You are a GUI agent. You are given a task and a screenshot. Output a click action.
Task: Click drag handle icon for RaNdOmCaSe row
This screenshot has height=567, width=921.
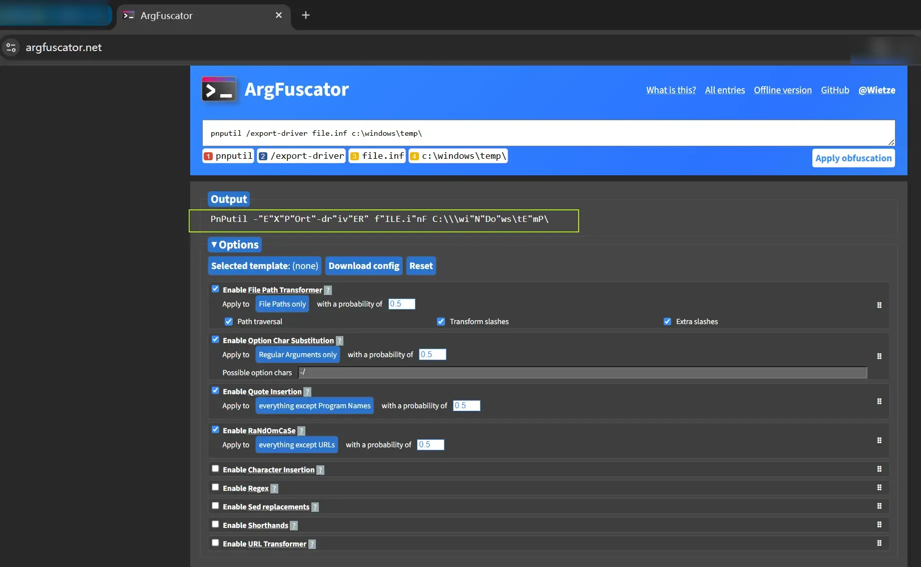coord(879,440)
